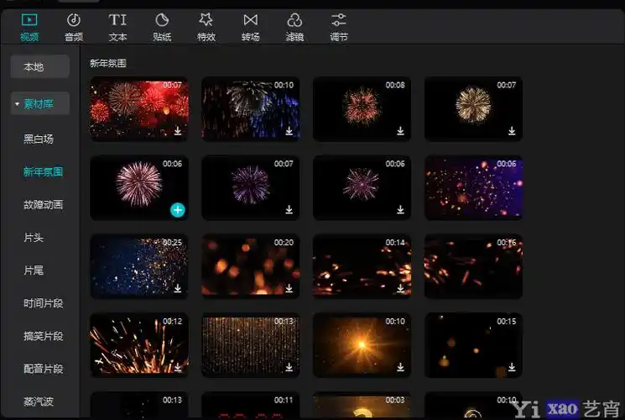Download the purple firework 00:07 clip

(289, 209)
